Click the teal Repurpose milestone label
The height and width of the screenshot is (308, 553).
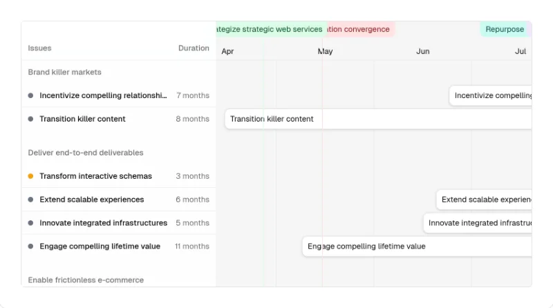click(x=505, y=29)
